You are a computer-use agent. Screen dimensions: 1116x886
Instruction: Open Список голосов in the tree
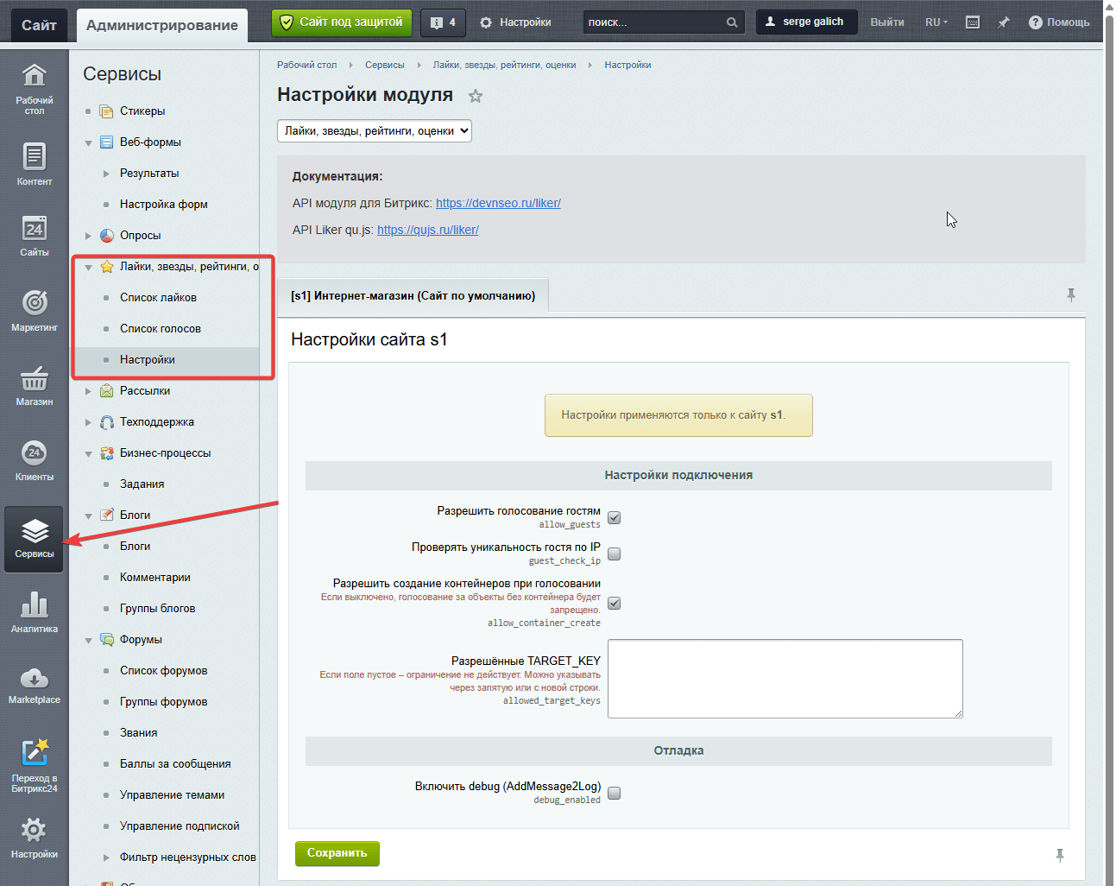[161, 328]
